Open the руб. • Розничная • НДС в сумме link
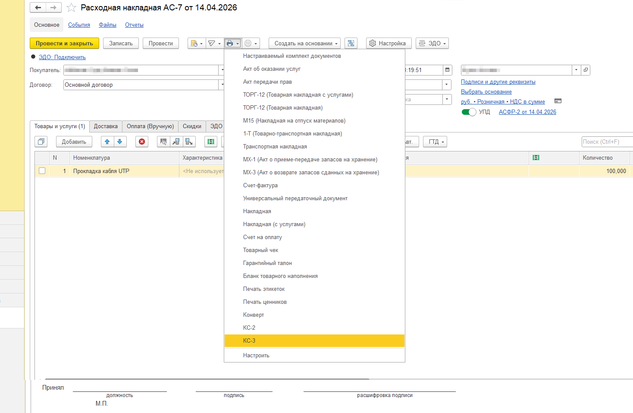 503,101
